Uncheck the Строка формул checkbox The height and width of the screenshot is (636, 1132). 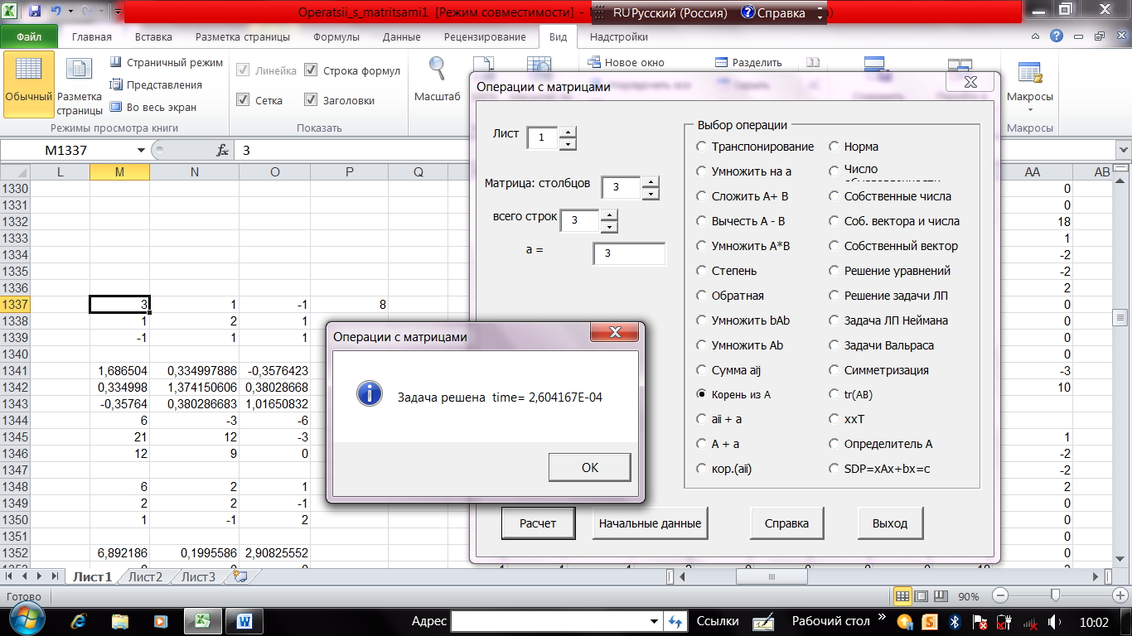[x=311, y=71]
